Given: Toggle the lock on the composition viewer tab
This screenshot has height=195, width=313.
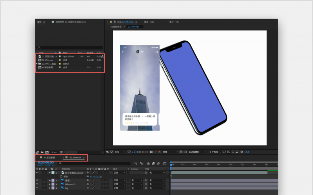Looking at the screenshot, I should pyautogui.click(x=115, y=22).
